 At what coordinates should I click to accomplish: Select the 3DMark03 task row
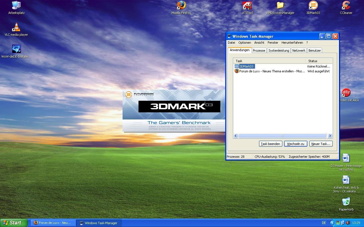(x=283, y=66)
